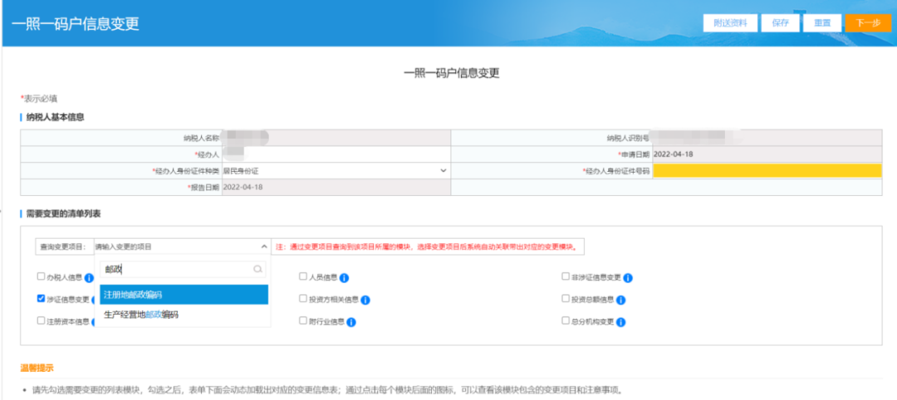Check the 总分机构变更 checkbox
Screen dimensions: 897x400
(x=566, y=320)
